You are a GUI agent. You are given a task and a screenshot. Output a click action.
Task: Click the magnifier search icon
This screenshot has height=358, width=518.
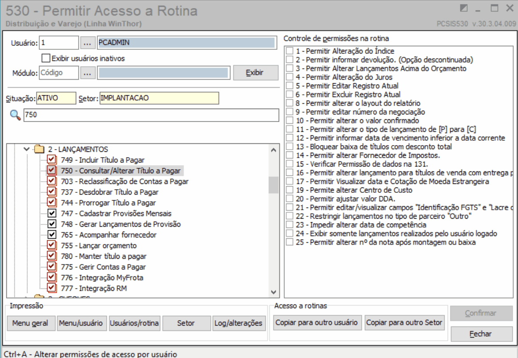pos(15,115)
